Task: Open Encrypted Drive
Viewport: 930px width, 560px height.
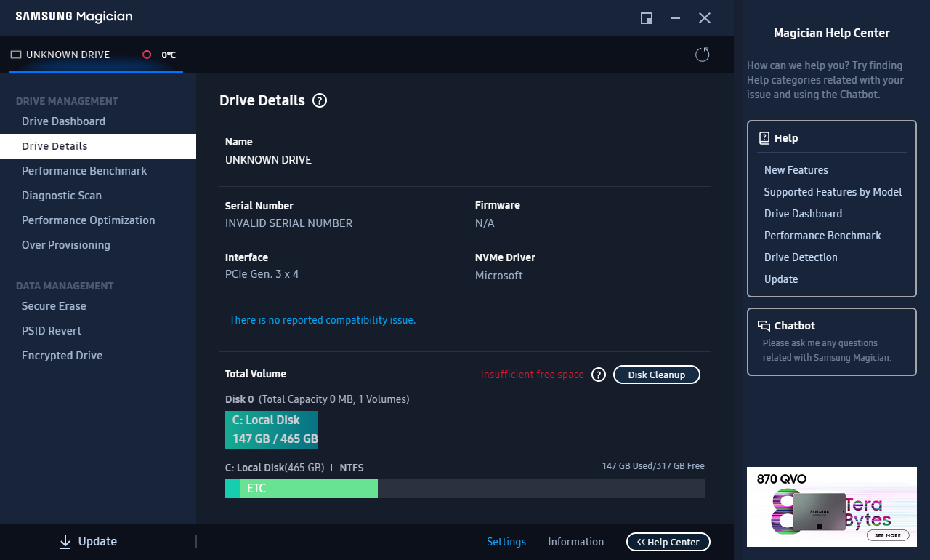Action: click(x=98, y=356)
